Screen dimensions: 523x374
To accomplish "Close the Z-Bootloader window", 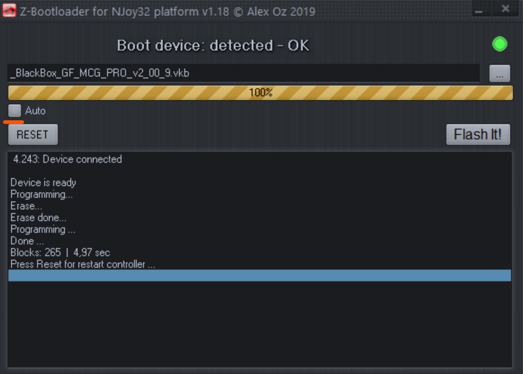I will pyautogui.click(x=505, y=8).
